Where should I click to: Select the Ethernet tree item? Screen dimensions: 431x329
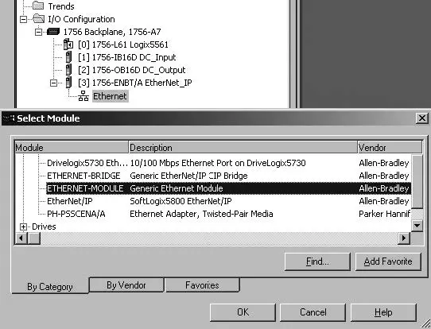click(x=110, y=96)
